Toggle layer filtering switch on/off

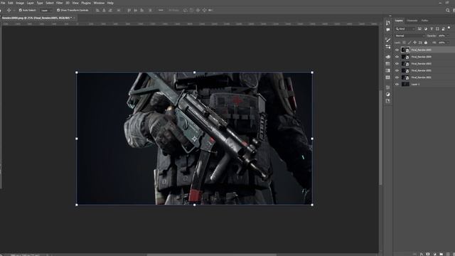pyautogui.click(x=449, y=28)
